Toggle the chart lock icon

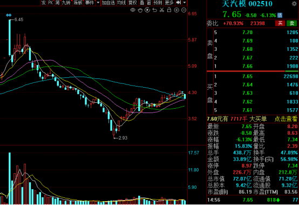click(169, 10)
